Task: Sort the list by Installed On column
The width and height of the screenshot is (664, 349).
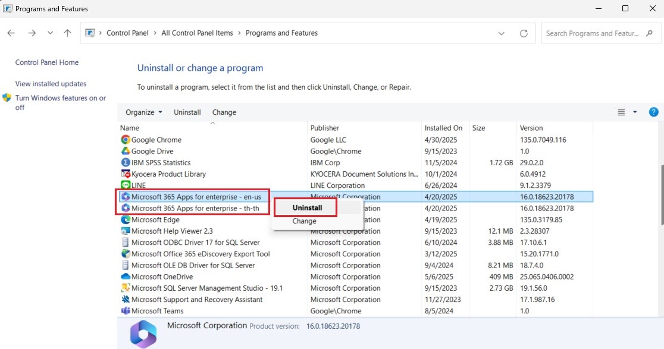Action: click(x=443, y=128)
